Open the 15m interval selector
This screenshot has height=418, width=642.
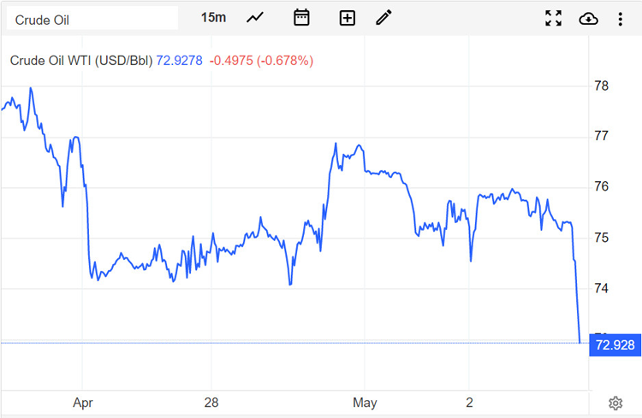[213, 18]
